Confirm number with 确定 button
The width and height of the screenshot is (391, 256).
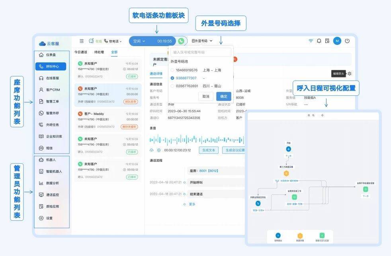pyautogui.click(x=224, y=96)
